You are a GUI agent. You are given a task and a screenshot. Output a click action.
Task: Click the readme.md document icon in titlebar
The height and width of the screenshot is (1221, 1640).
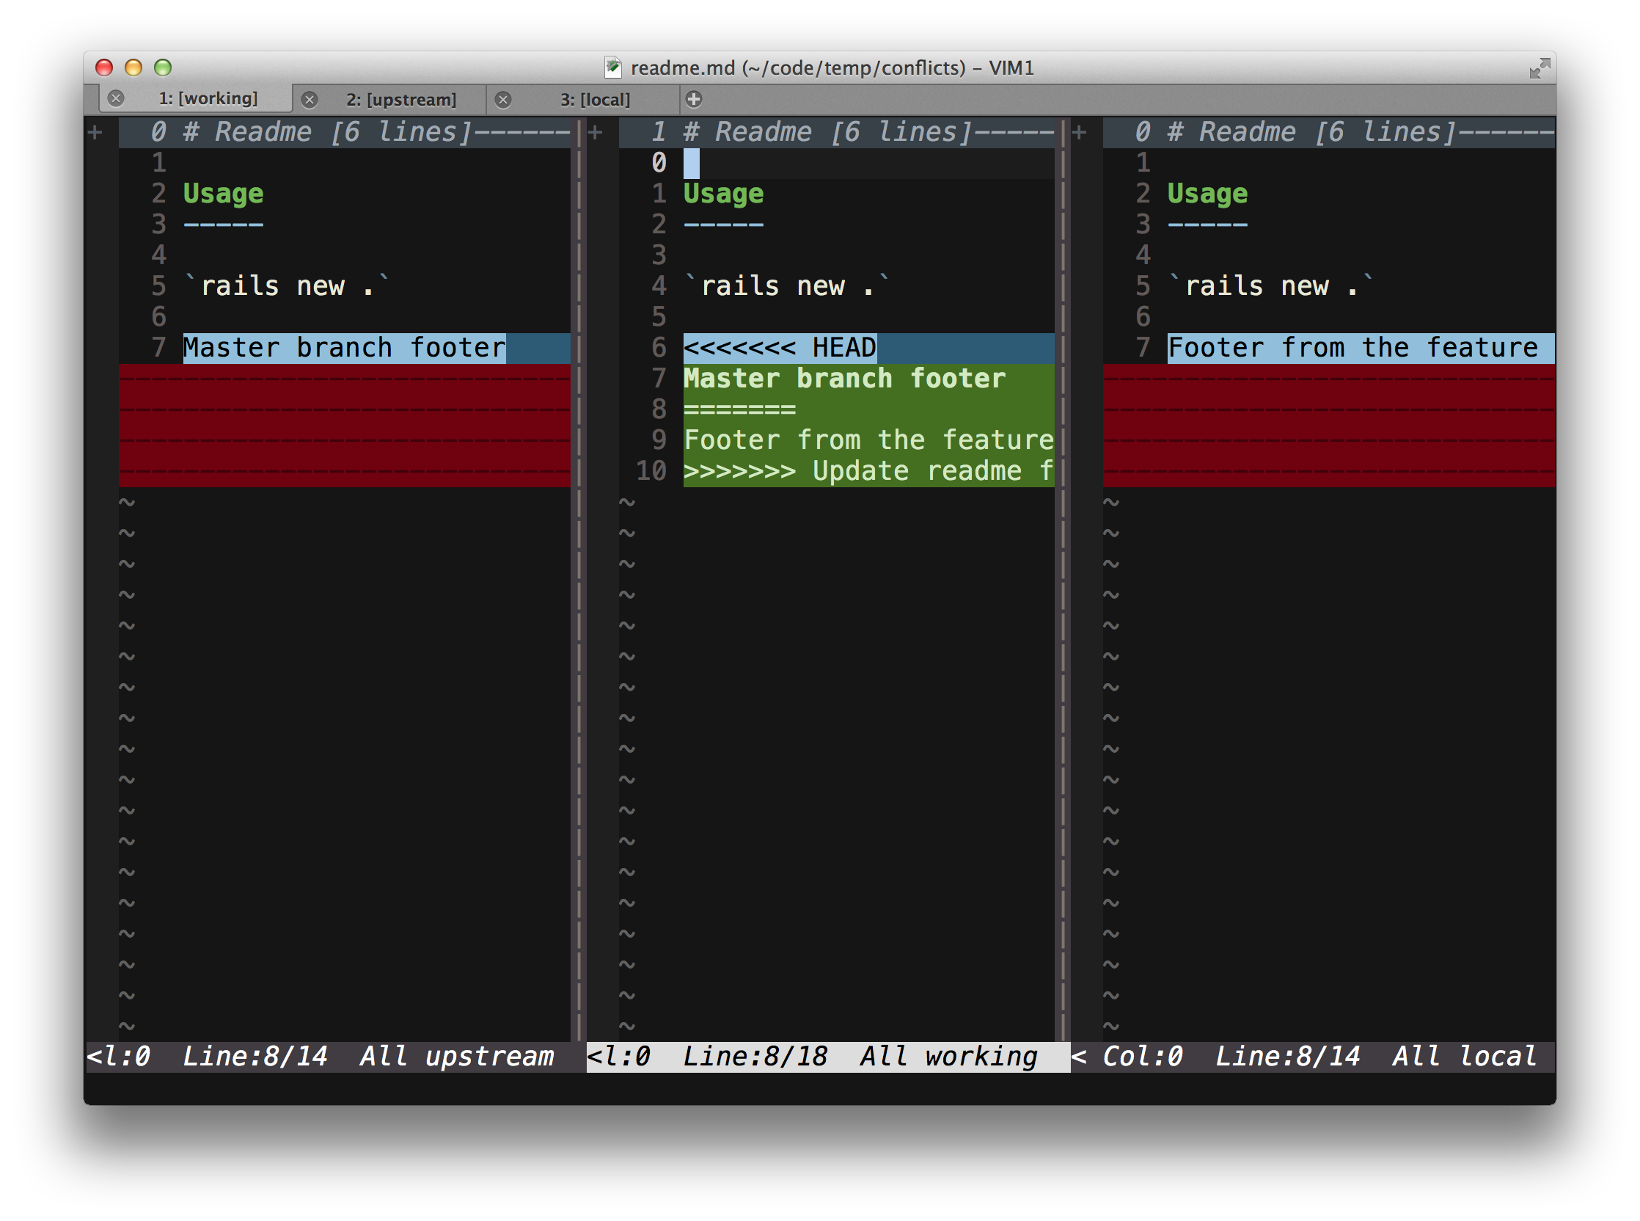click(612, 68)
